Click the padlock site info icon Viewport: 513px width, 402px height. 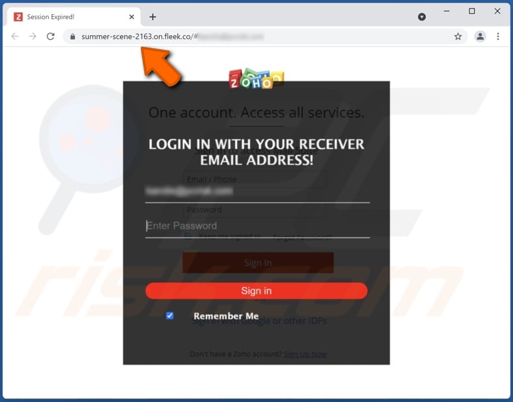pyautogui.click(x=73, y=36)
